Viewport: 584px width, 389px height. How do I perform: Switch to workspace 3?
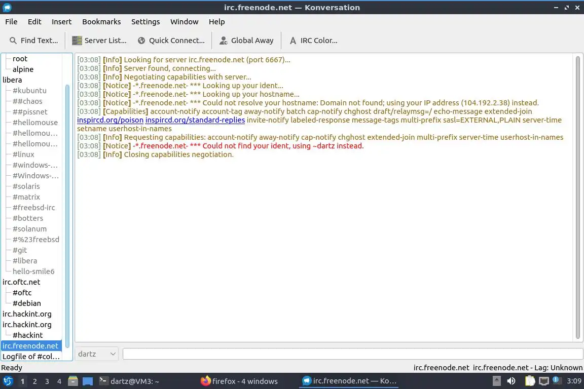47,381
